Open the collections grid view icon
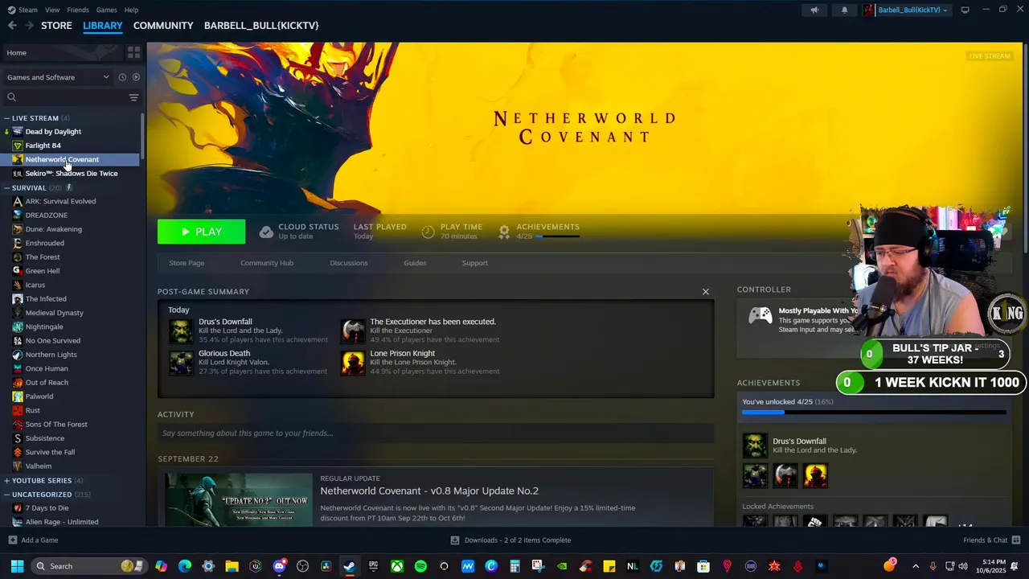The width and height of the screenshot is (1029, 579). pos(133,52)
